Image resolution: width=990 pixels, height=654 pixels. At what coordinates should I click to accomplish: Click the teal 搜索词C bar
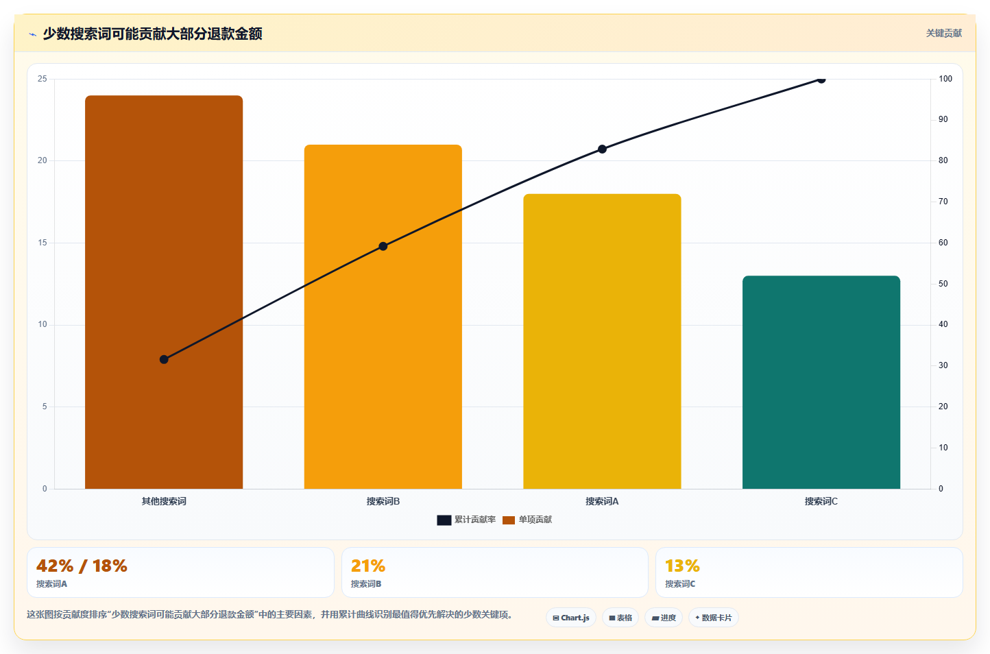[x=821, y=383]
